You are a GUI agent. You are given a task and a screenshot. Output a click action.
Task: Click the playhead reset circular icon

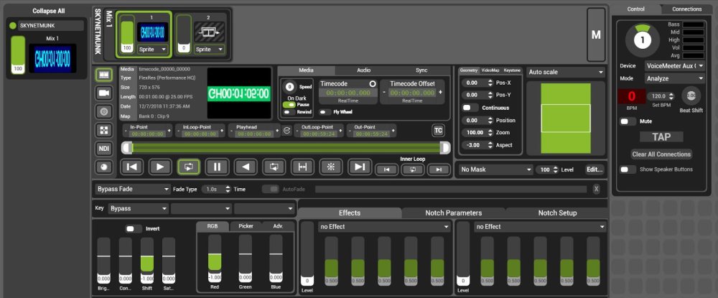click(x=287, y=131)
